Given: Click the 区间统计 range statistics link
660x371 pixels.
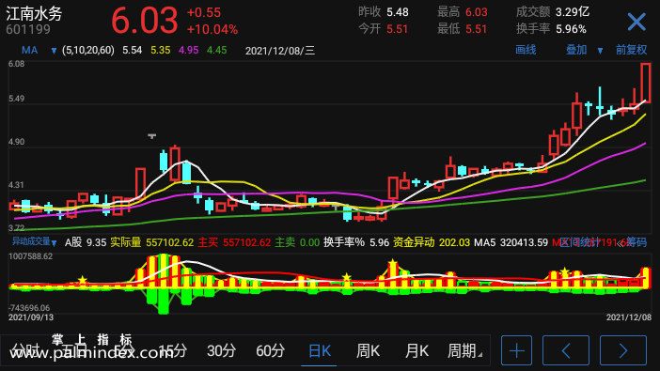Looking at the screenshot, I should 579,242.
